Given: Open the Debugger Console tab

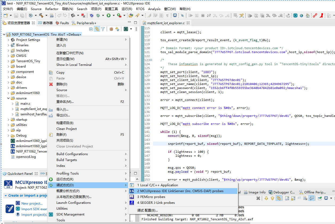Looking at the screenshot, I should [282, 192].
